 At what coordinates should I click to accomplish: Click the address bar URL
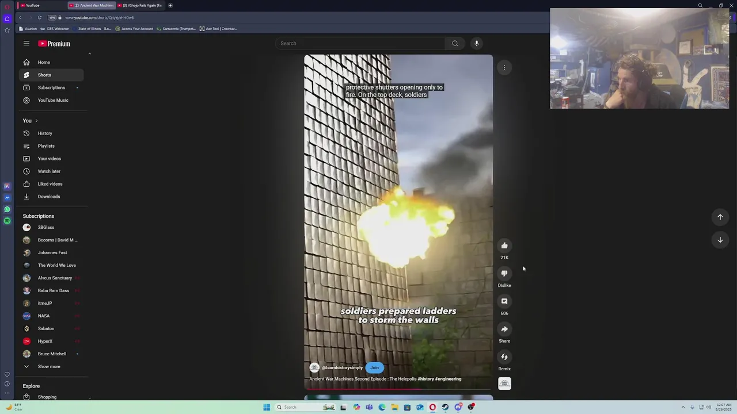(x=99, y=18)
